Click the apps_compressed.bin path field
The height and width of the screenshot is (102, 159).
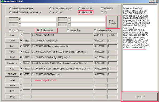coord(62,46)
